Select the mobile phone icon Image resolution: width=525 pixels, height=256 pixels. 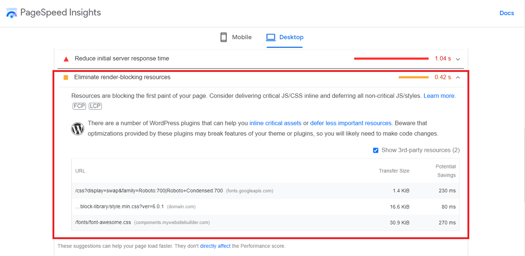point(224,37)
